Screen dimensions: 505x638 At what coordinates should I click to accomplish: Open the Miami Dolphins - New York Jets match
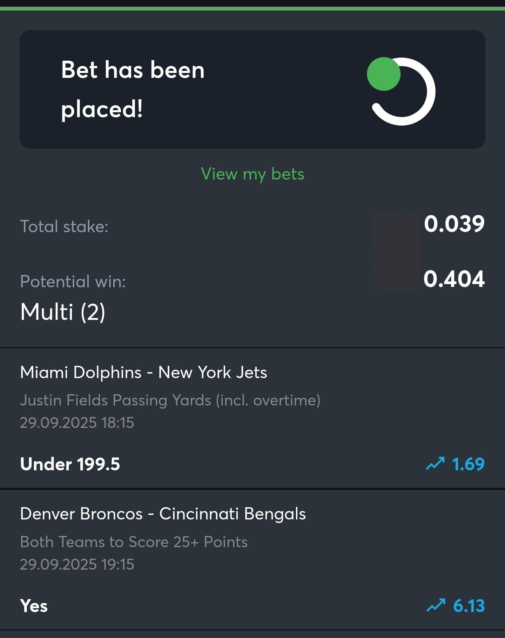pyautogui.click(x=143, y=372)
